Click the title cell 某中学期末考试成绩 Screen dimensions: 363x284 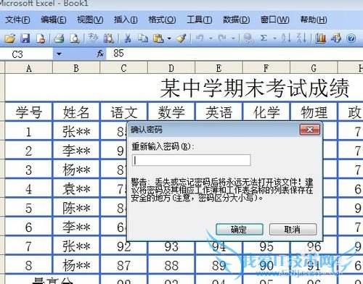(x=255, y=88)
